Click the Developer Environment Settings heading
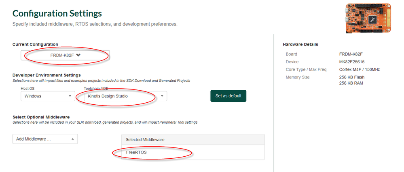The image size is (404, 172). (x=47, y=75)
